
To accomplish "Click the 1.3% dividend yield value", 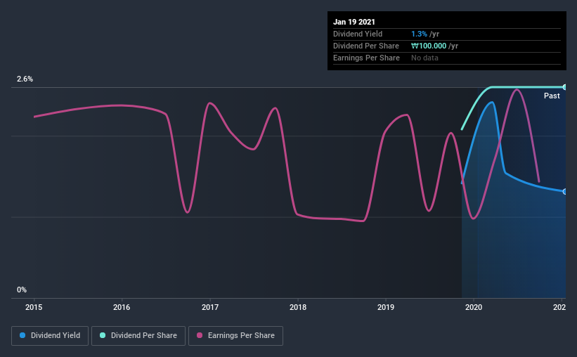I will (419, 34).
